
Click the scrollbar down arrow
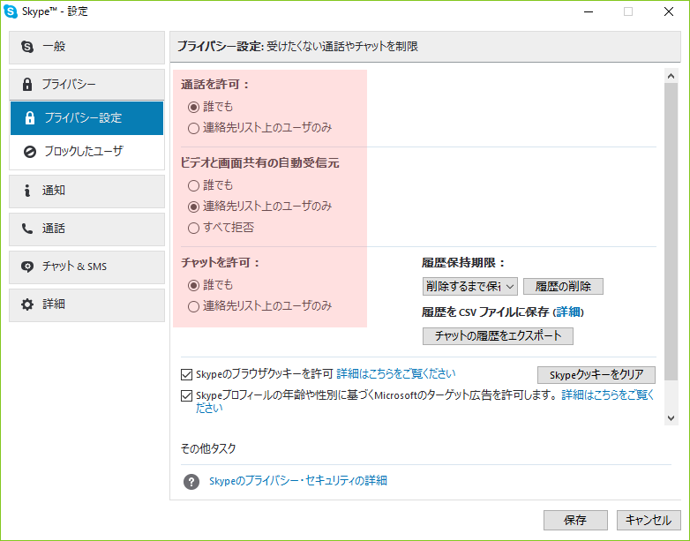[x=671, y=417]
